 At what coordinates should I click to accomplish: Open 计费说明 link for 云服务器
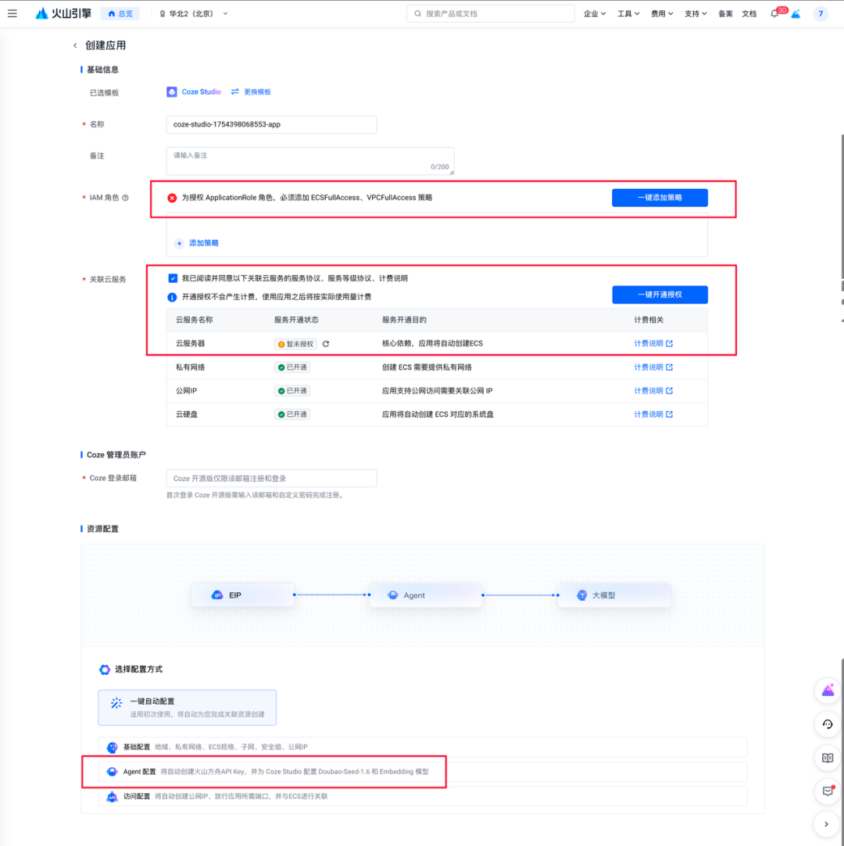pyautogui.click(x=653, y=344)
